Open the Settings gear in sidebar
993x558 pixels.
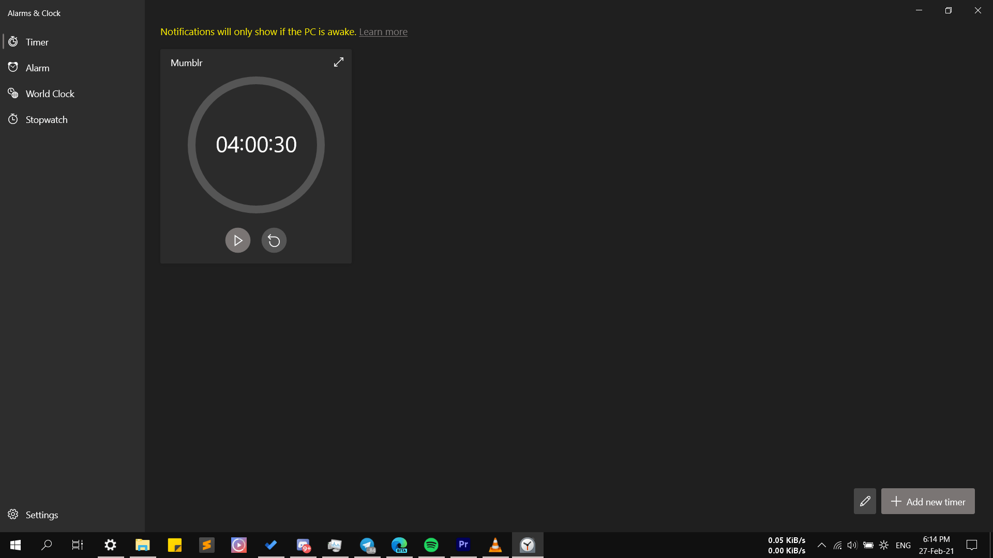[13, 515]
